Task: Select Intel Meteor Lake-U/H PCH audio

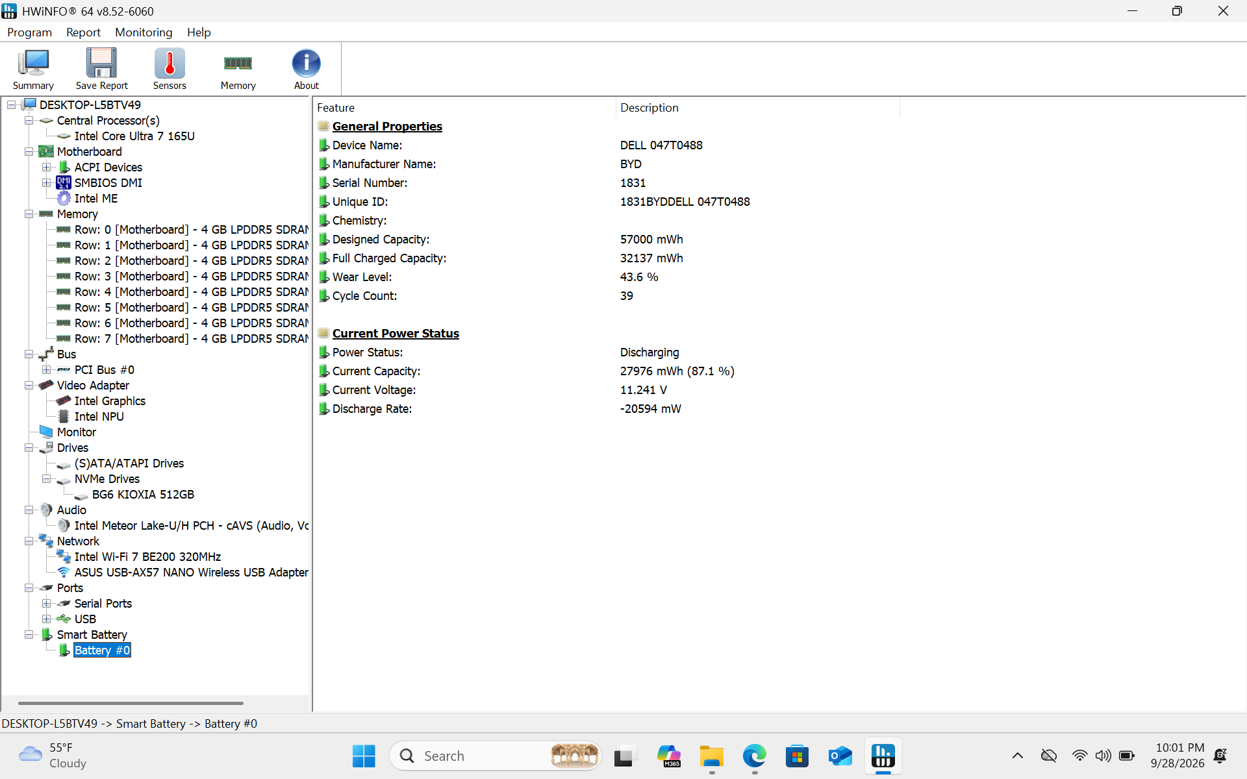Action: tap(192, 526)
